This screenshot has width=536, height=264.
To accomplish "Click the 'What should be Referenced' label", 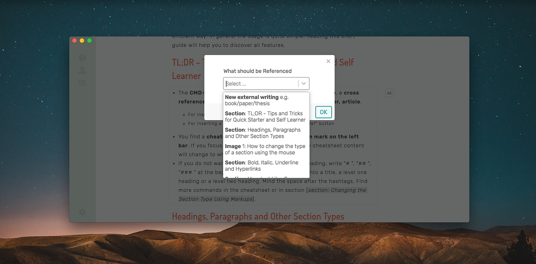I will point(258,71).
